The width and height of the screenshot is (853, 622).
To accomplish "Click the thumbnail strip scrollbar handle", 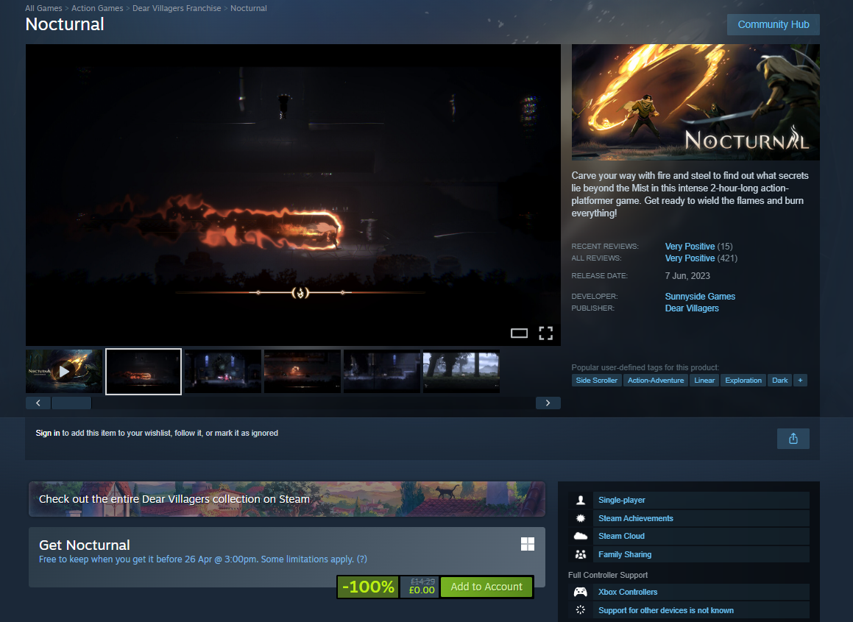I will click(x=71, y=403).
